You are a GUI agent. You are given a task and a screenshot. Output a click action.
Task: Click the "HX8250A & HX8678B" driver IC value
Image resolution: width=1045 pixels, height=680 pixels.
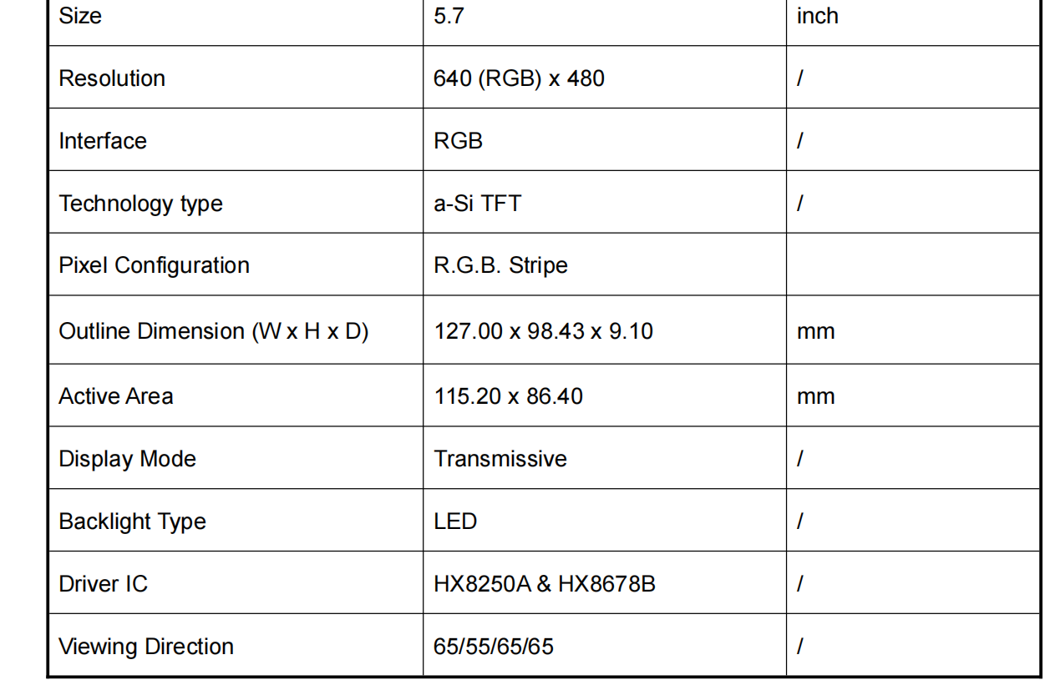pyautogui.click(x=545, y=584)
